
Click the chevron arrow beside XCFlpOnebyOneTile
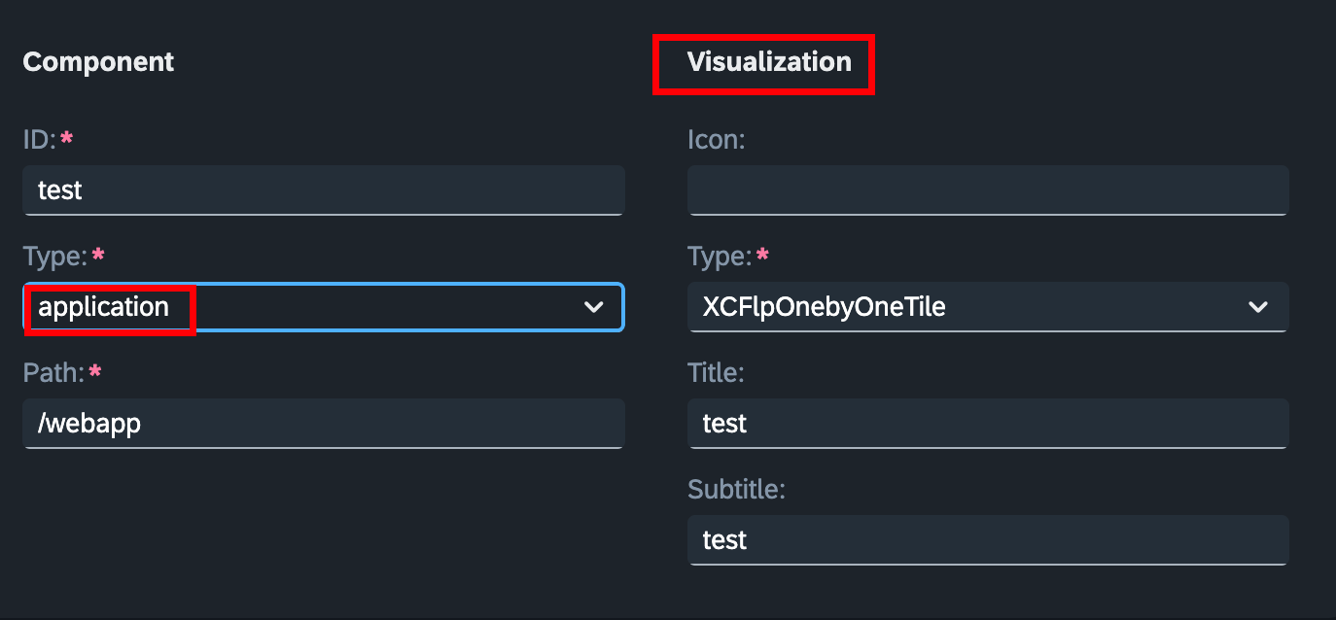coord(1258,307)
